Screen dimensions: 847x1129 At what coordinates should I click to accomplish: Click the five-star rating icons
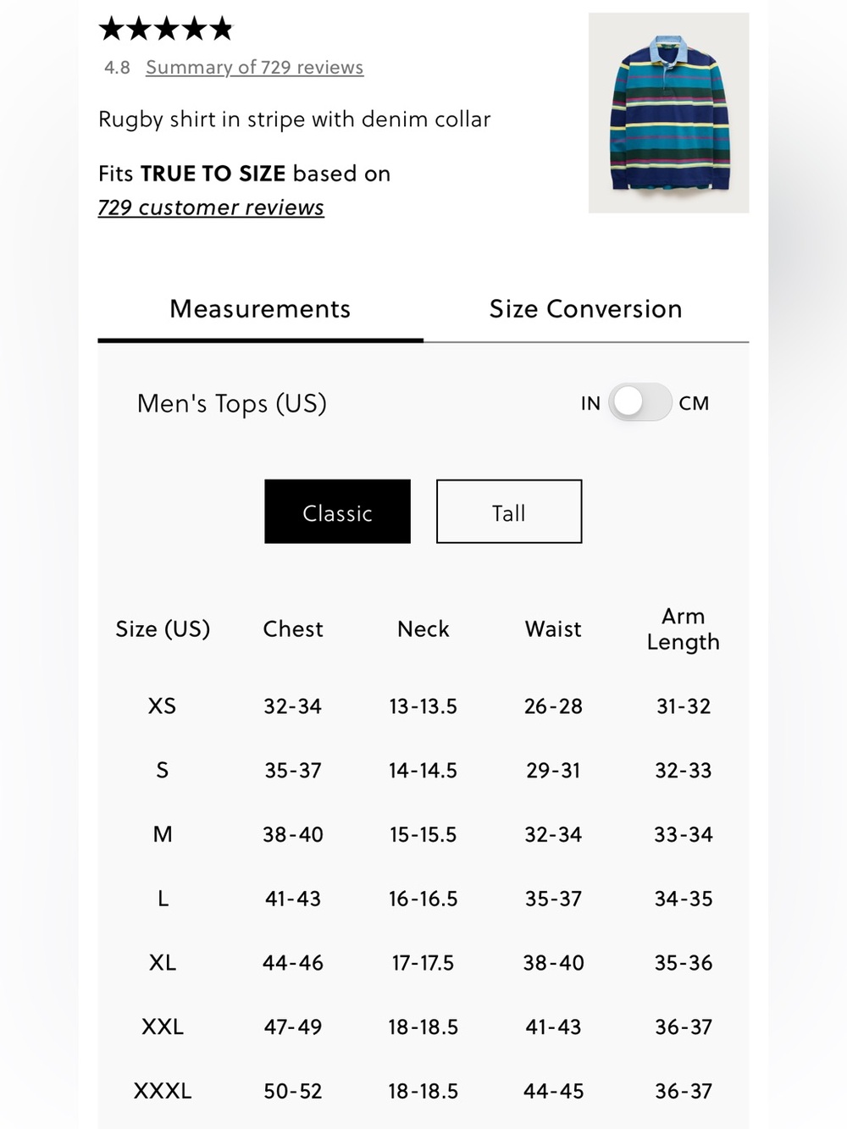click(165, 29)
